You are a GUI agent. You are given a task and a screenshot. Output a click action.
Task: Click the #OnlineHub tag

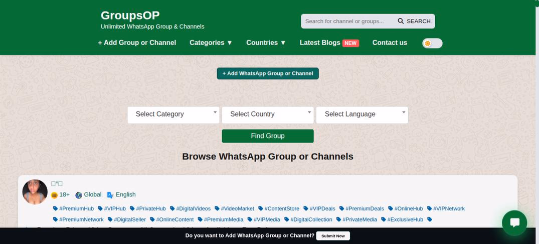pyautogui.click(x=406, y=208)
